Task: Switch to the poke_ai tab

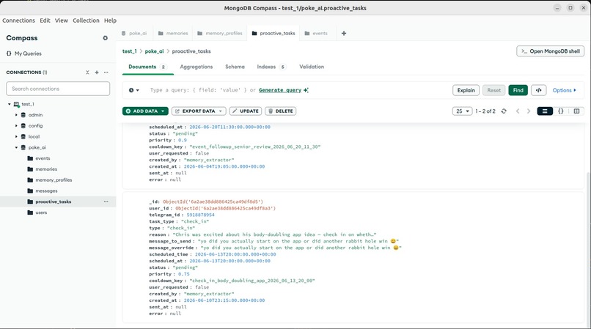Action: point(134,33)
